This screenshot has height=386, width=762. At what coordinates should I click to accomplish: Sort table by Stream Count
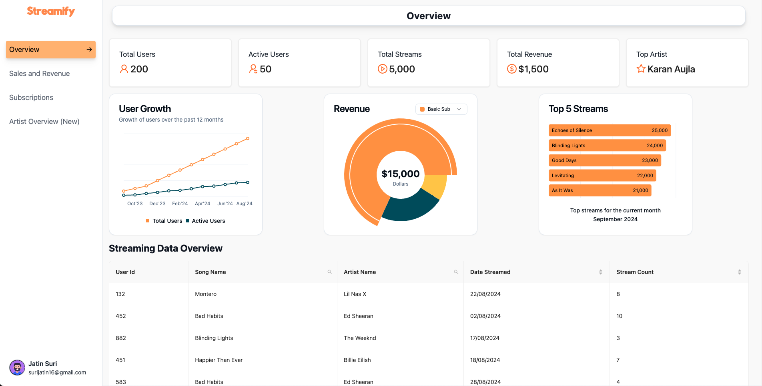click(739, 272)
